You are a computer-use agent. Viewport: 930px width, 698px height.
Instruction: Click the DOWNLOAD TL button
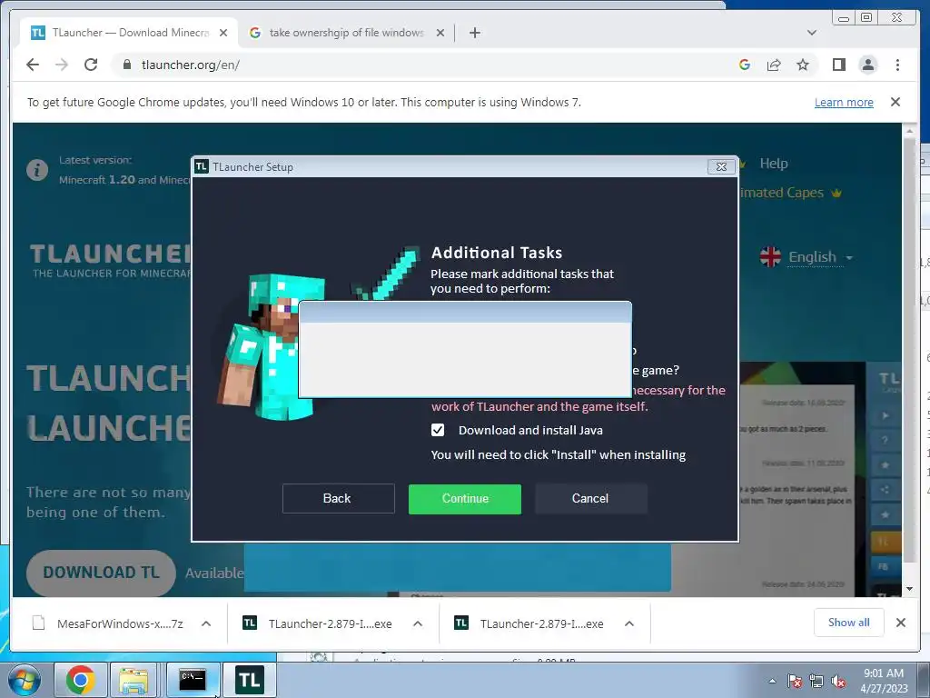coord(101,573)
